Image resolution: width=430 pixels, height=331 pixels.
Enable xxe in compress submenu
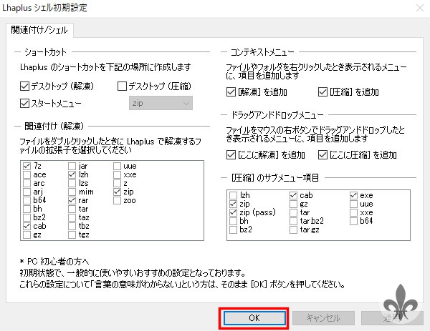click(x=353, y=212)
